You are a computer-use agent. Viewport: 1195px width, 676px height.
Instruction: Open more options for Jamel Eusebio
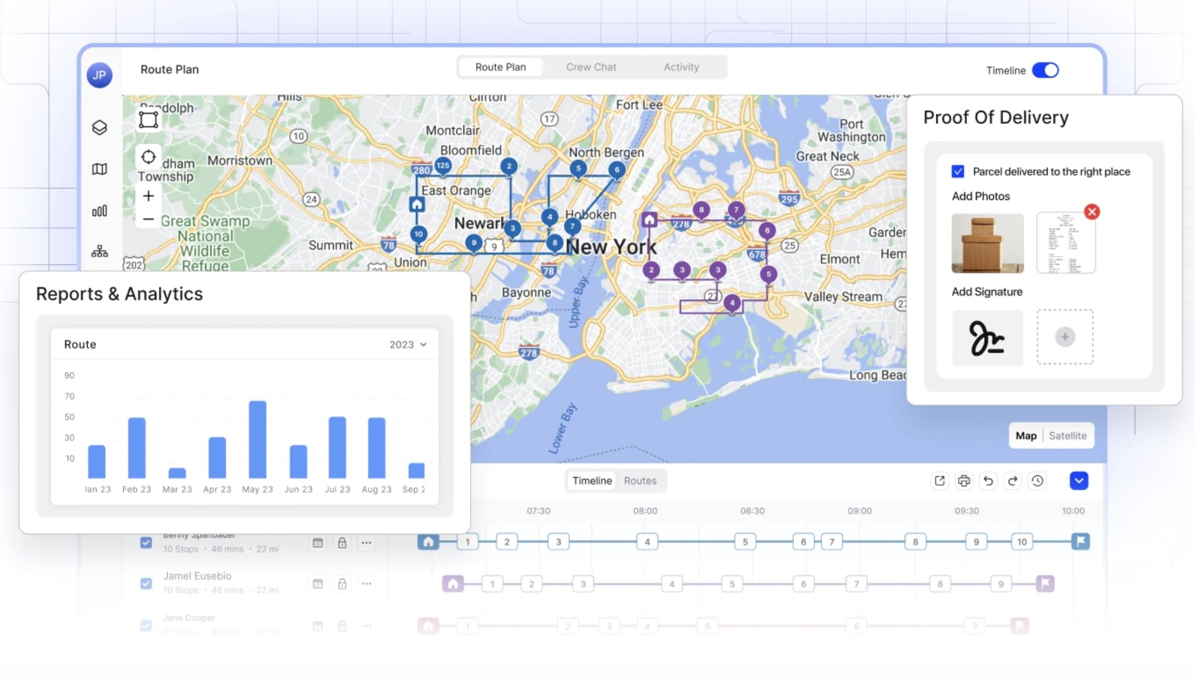pos(367,584)
